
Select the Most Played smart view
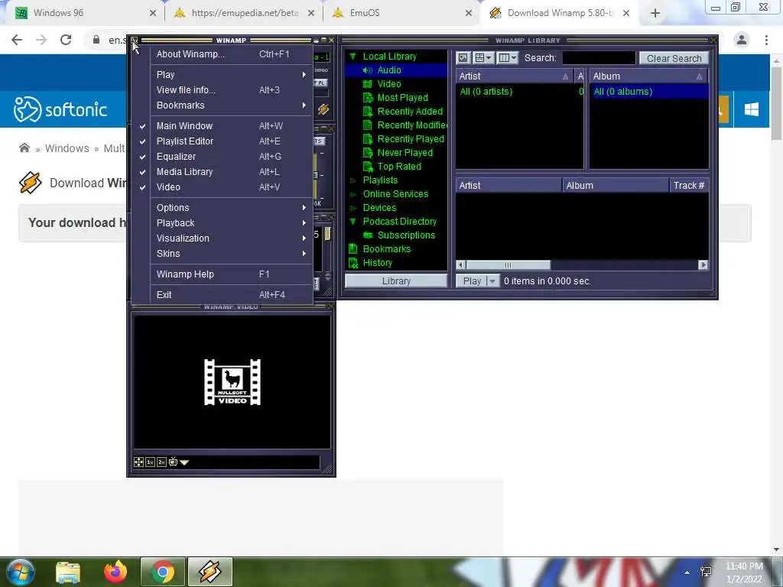click(x=402, y=98)
